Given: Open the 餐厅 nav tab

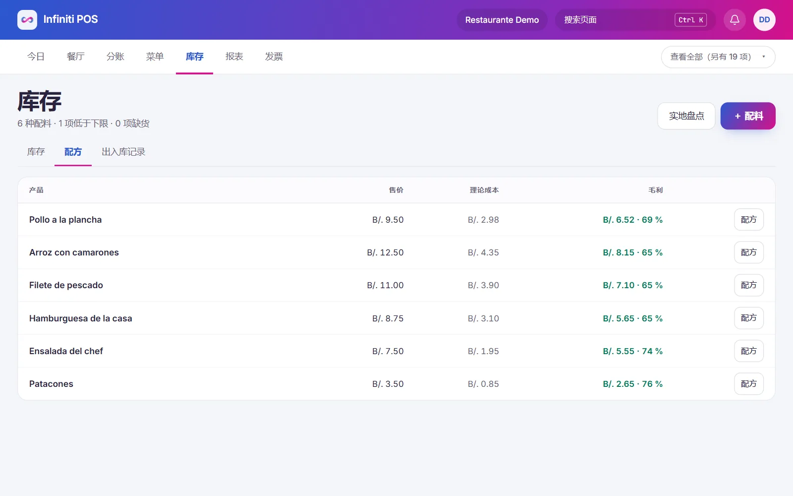Looking at the screenshot, I should pos(75,57).
